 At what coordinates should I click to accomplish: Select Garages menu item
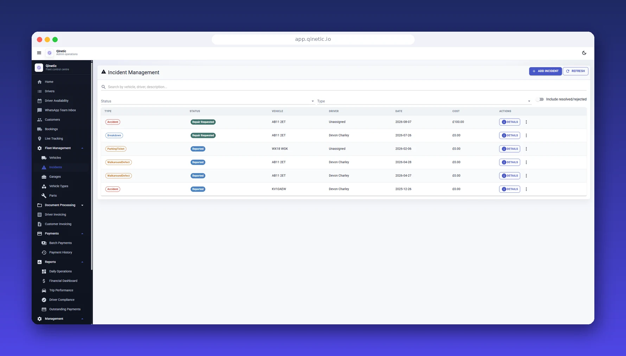tap(61, 177)
